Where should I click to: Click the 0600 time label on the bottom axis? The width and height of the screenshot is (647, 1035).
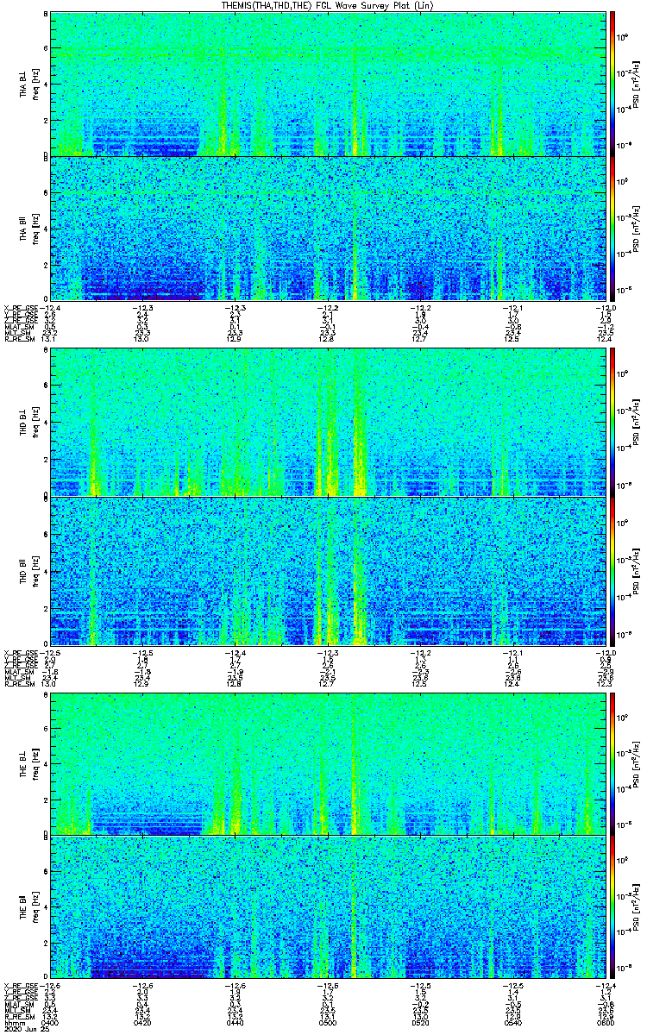[x=606, y=1023]
